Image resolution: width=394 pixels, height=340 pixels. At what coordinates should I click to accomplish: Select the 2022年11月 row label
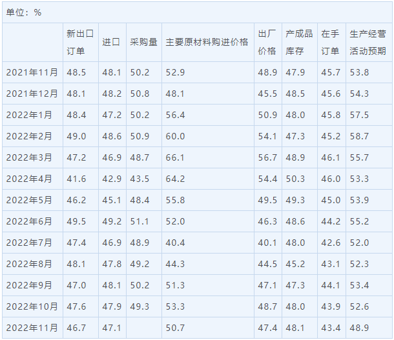32,328
